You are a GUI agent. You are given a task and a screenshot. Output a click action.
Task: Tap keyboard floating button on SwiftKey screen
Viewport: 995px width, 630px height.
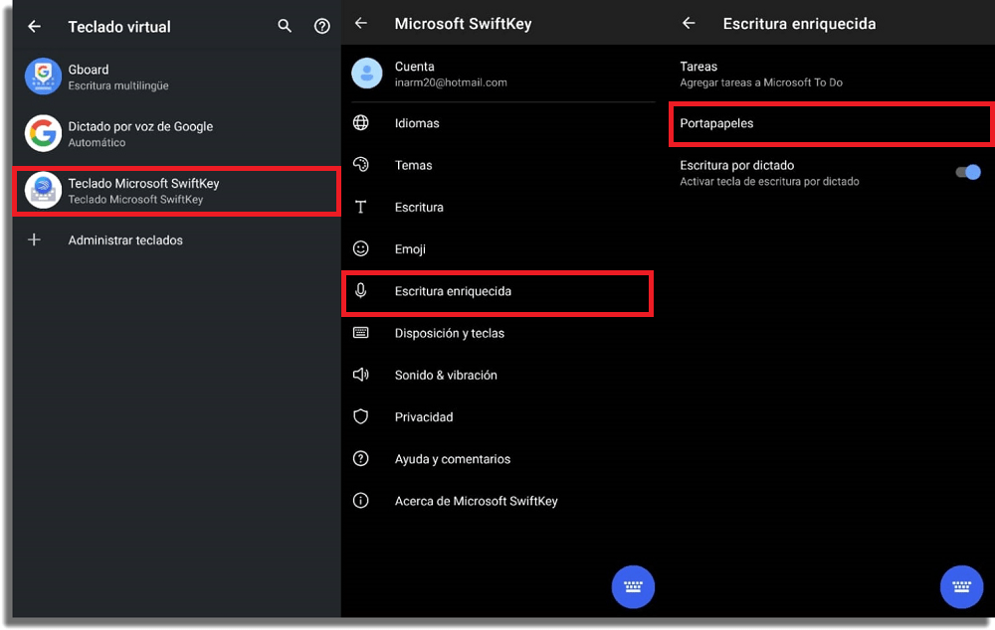click(x=633, y=587)
